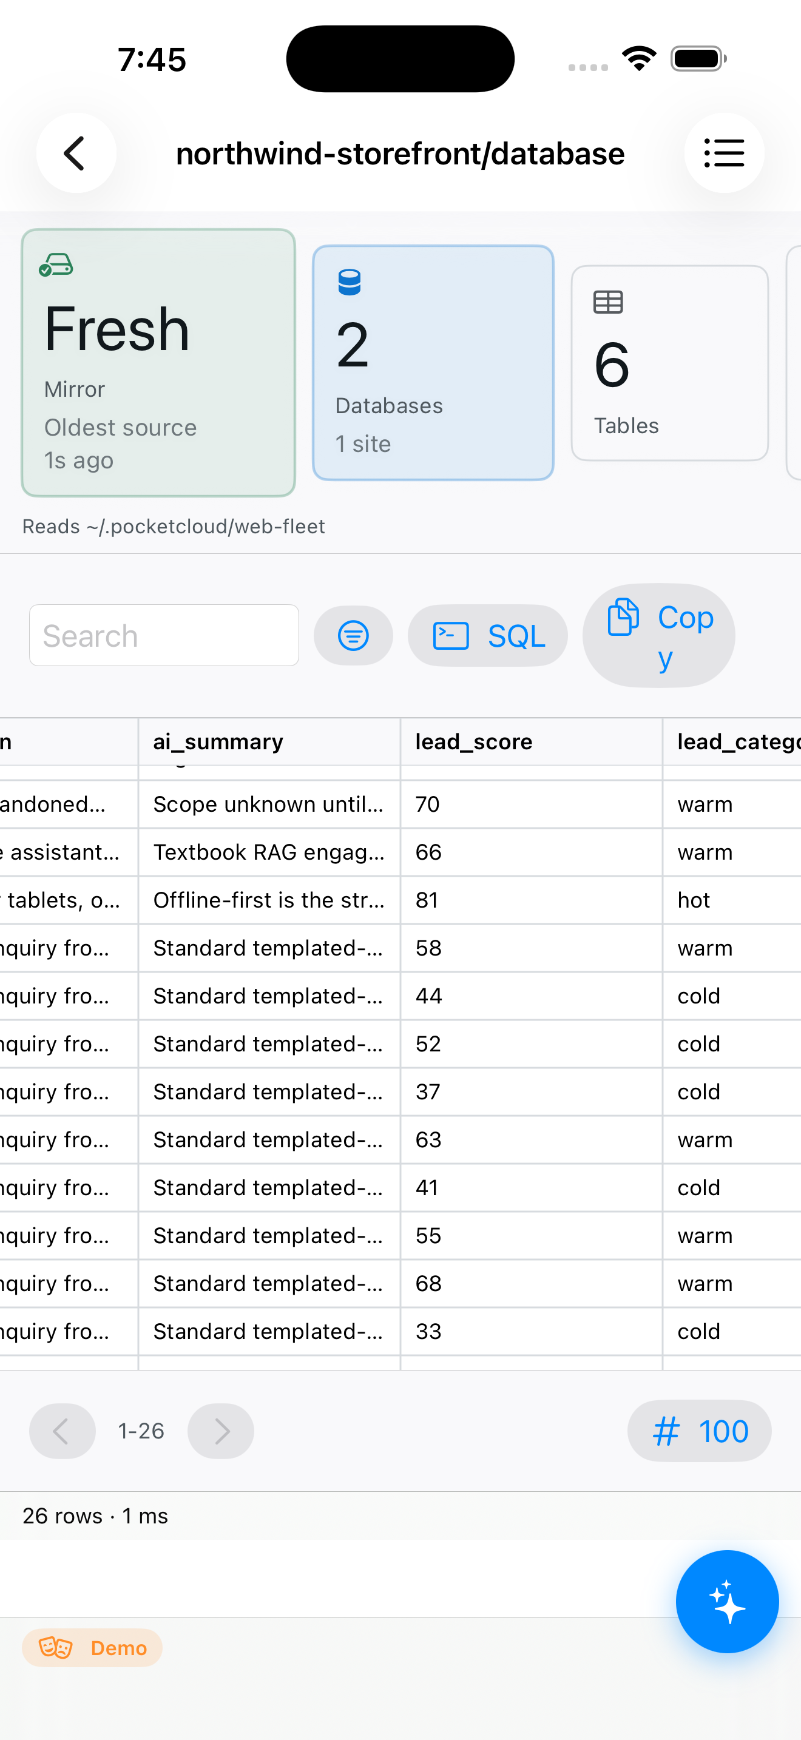The height and width of the screenshot is (1740, 801).
Task: Go to the previous page arrow
Action: [x=62, y=1431]
